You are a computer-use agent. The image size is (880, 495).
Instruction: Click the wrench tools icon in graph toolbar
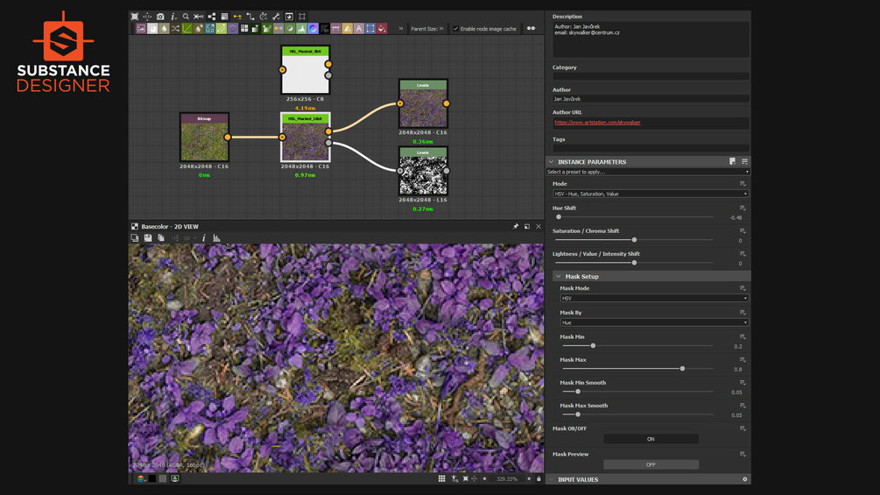[x=276, y=16]
